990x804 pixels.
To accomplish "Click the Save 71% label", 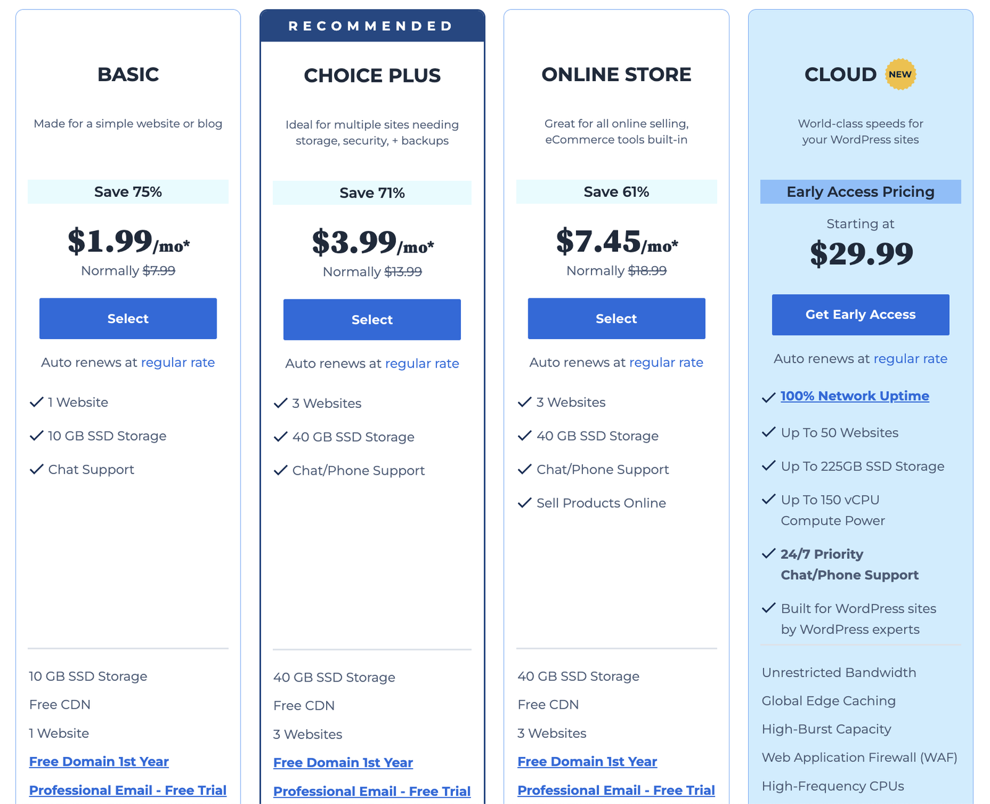I will pos(372,193).
